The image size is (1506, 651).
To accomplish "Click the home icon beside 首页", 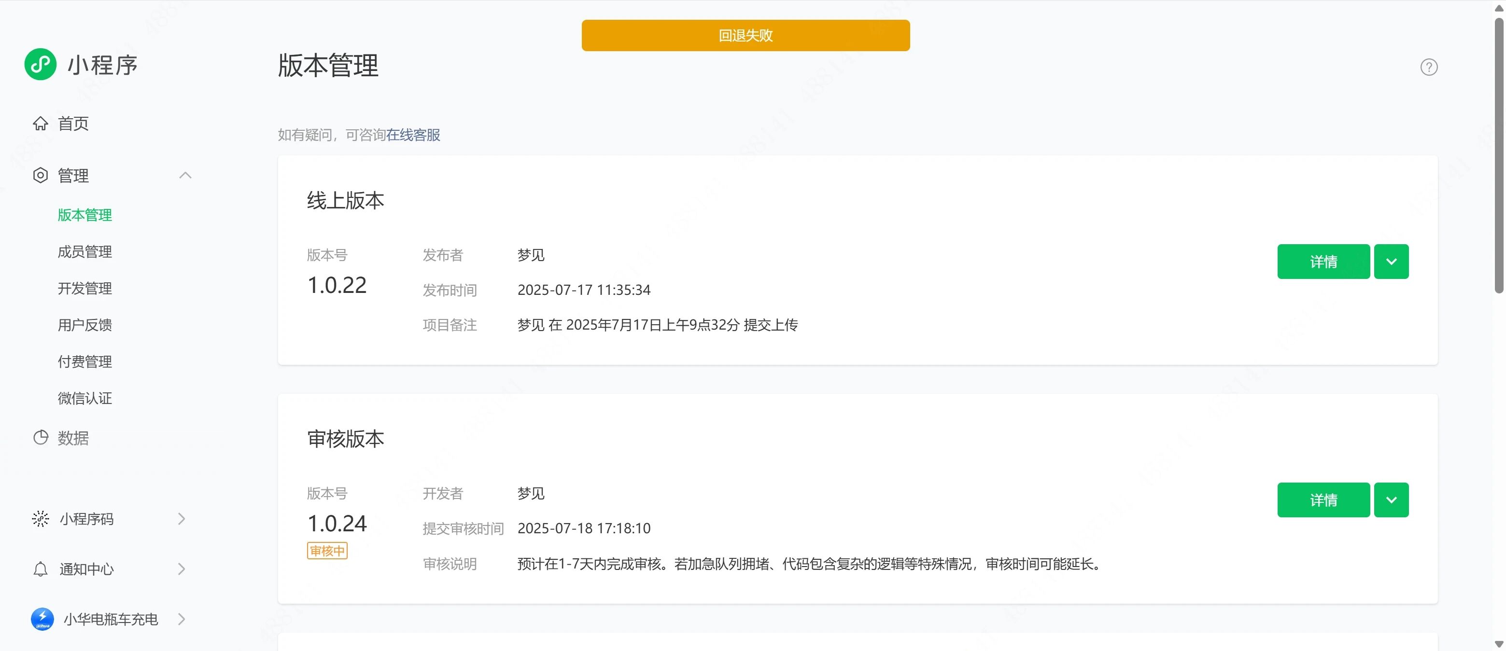I will point(41,124).
